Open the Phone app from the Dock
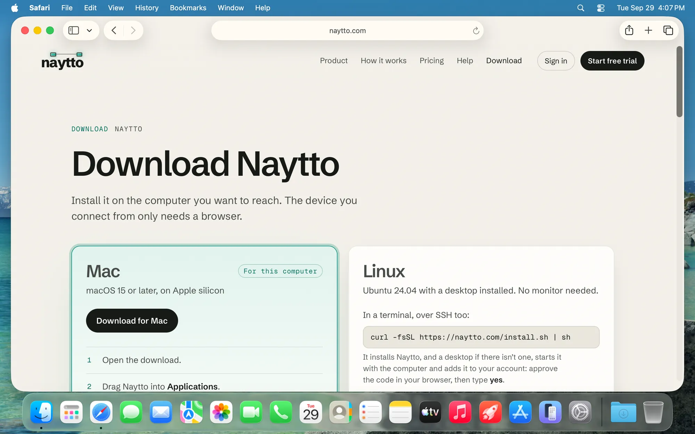This screenshot has width=695, height=434. click(281, 412)
